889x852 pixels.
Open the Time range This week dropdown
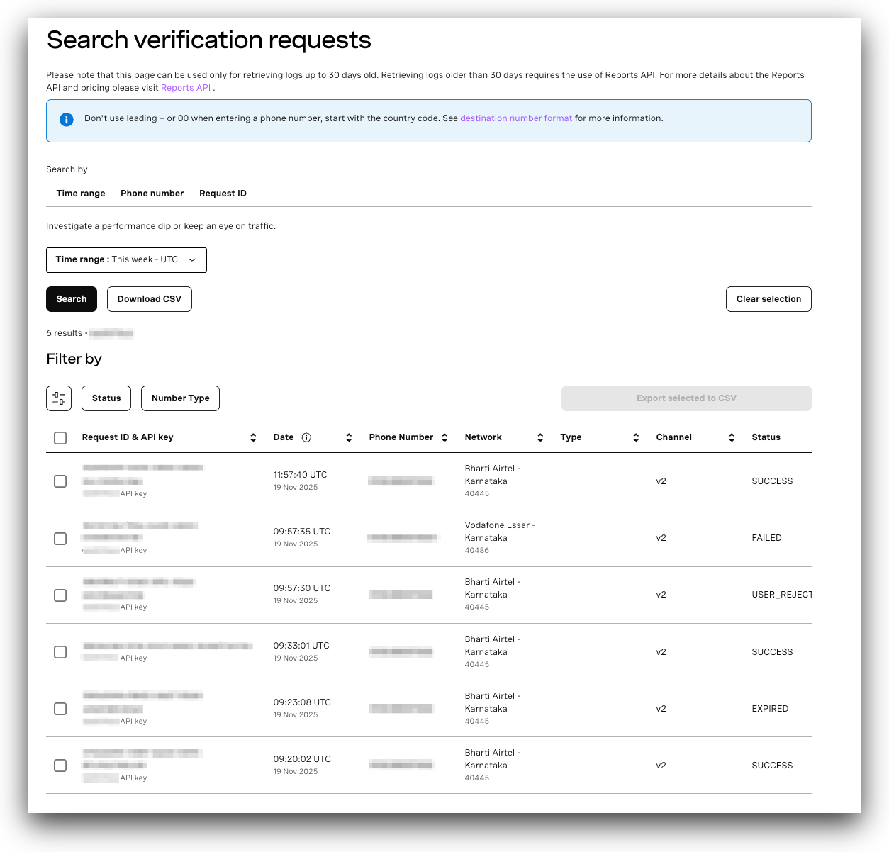126,259
